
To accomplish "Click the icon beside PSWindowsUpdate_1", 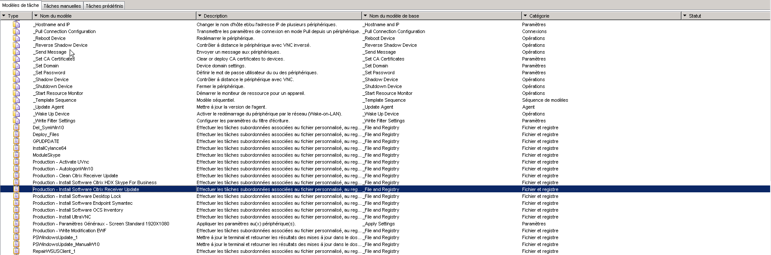I will click(16, 237).
